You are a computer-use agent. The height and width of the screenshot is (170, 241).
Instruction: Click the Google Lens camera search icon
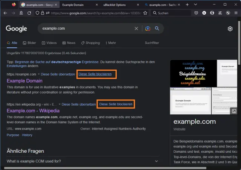click(x=148, y=29)
